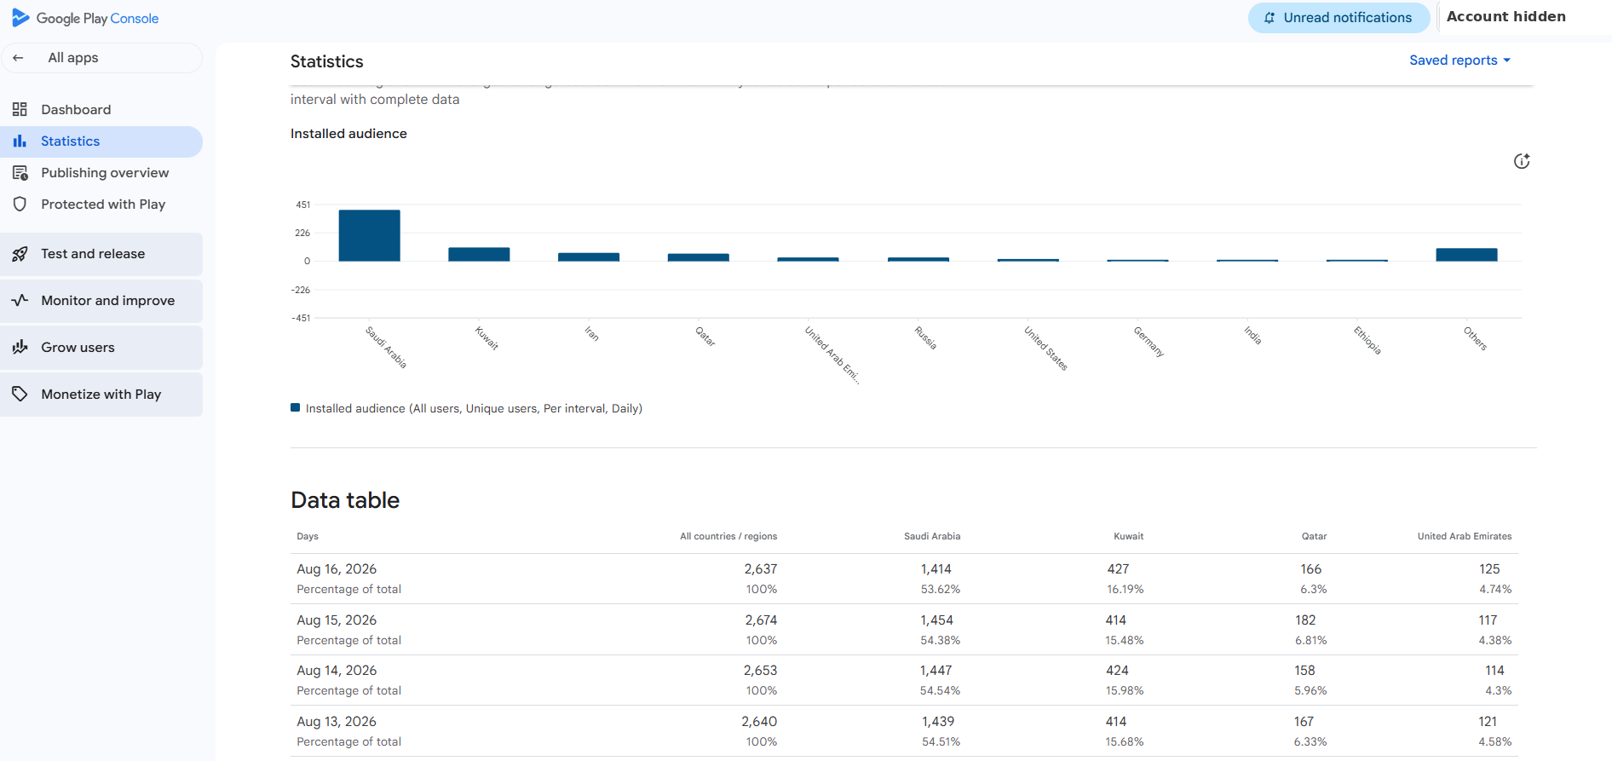
Task: Click the chart annotation info icon
Action: 1522,161
